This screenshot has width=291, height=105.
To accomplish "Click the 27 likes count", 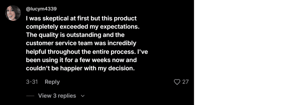I will click(x=185, y=82).
